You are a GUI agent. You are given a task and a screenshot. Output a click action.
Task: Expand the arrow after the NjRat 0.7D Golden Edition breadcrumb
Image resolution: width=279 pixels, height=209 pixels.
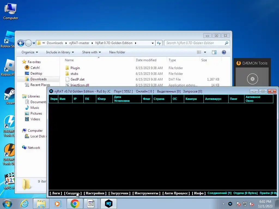[x=136, y=43]
